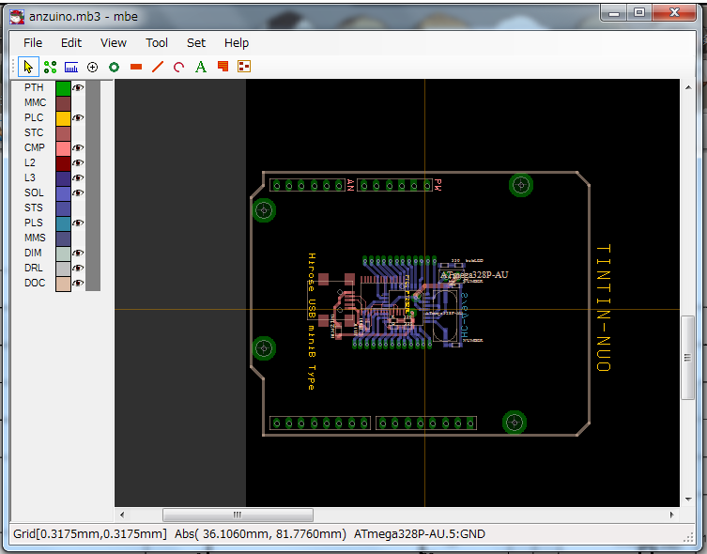Click the DIM layer color swatch

point(63,254)
